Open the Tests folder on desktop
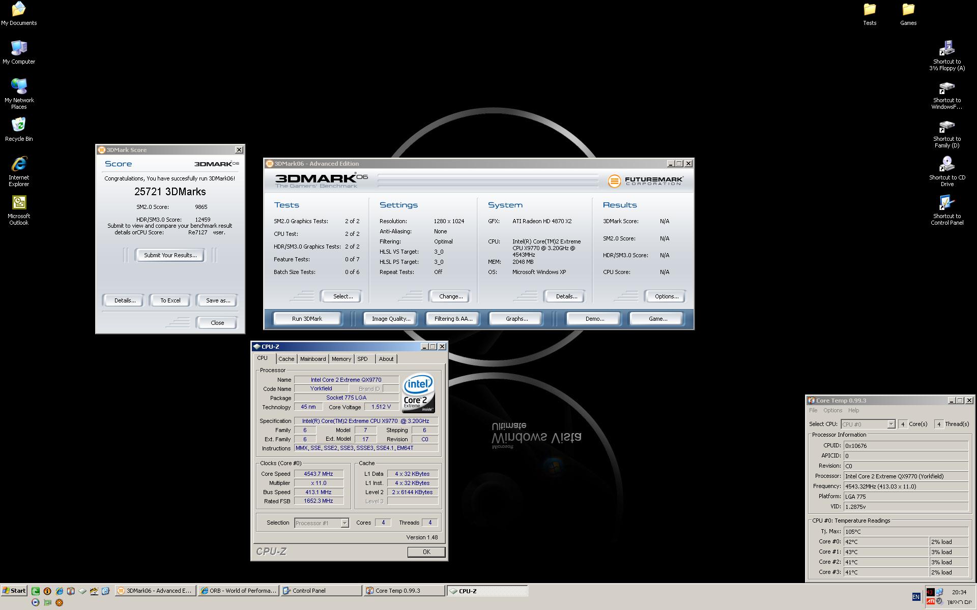 [870, 14]
